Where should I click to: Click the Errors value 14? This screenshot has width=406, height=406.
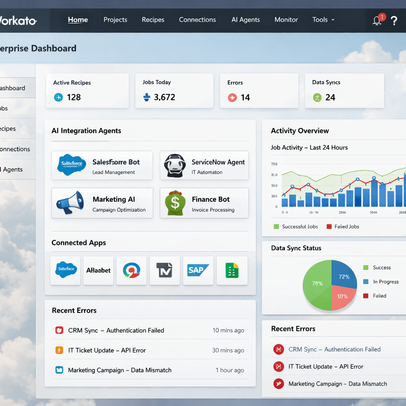pyautogui.click(x=245, y=98)
